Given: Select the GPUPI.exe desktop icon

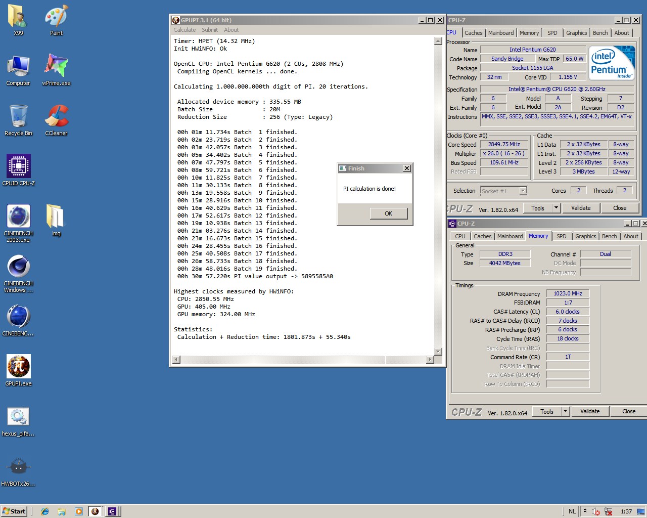Looking at the screenshot, I should tap(18, 371).
